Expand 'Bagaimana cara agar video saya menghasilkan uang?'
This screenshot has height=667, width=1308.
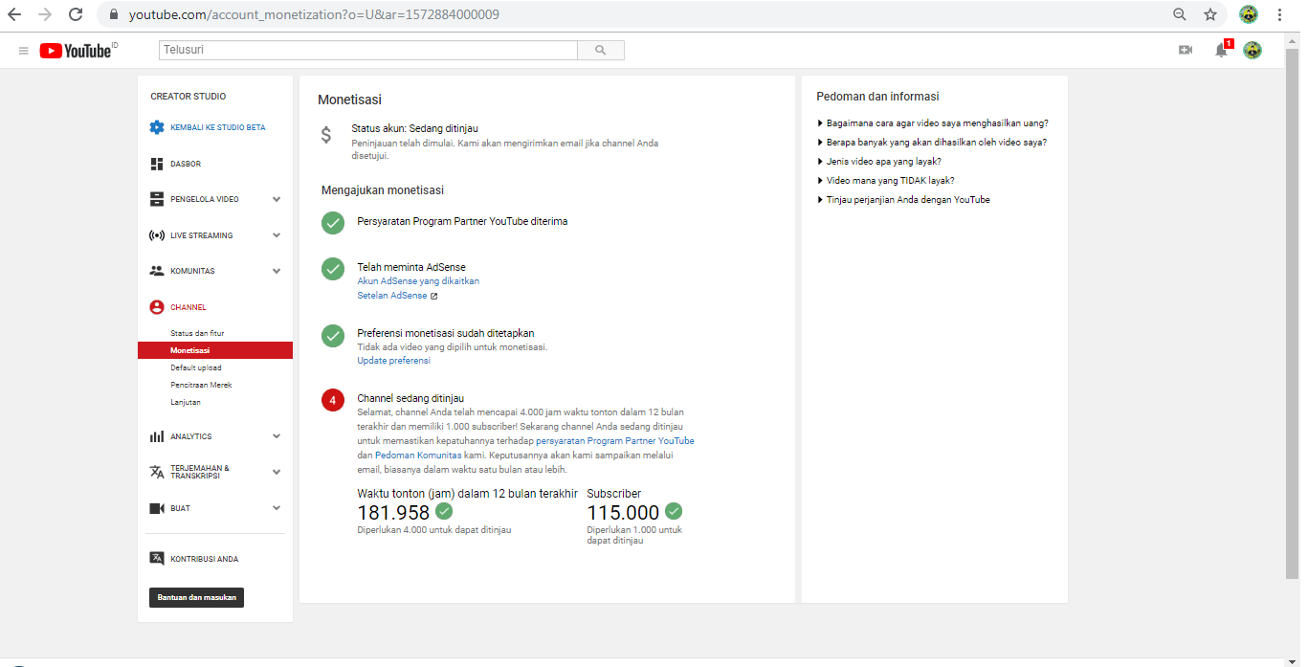pyautogui.click(x=933, y=122)
